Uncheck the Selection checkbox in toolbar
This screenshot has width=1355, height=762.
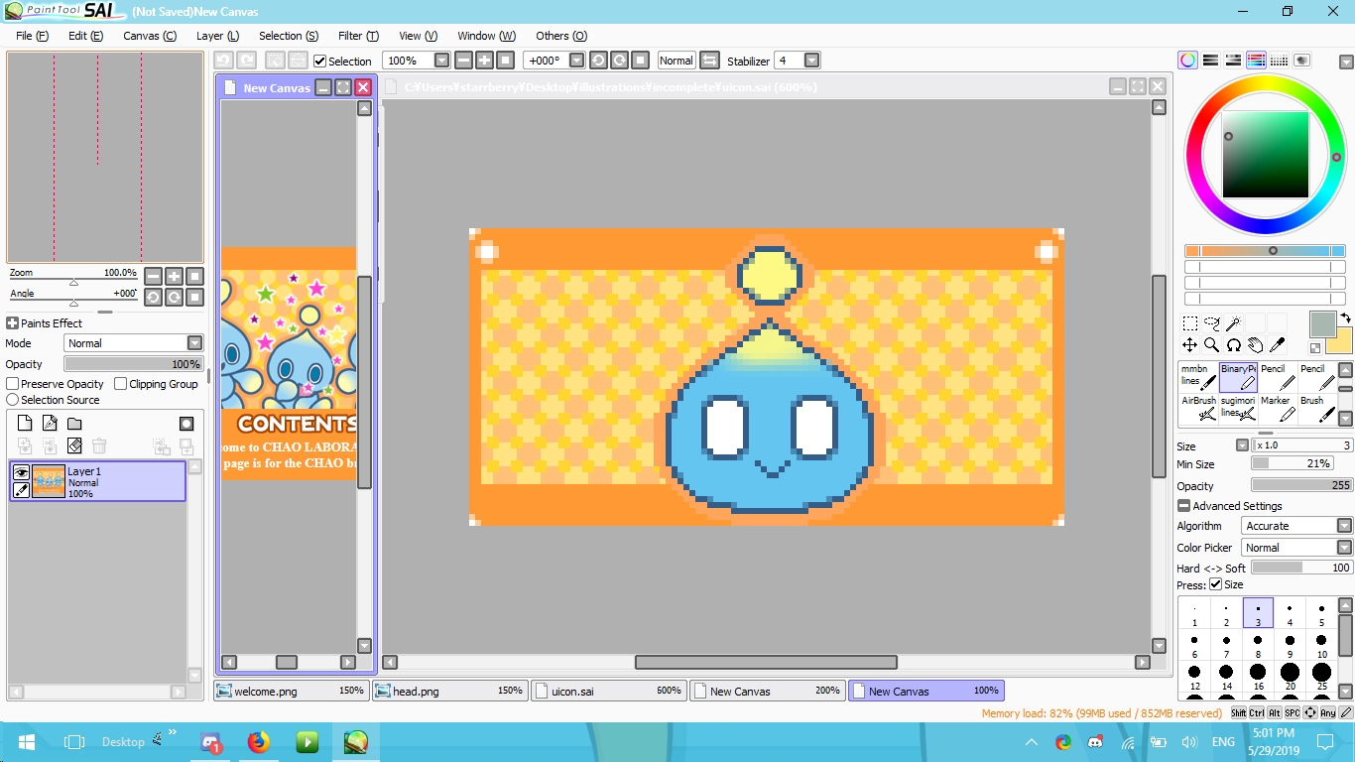pyautogui.click(x=320, y=62)
